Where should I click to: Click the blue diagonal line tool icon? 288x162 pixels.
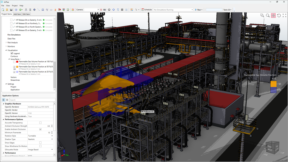(39, 10)
